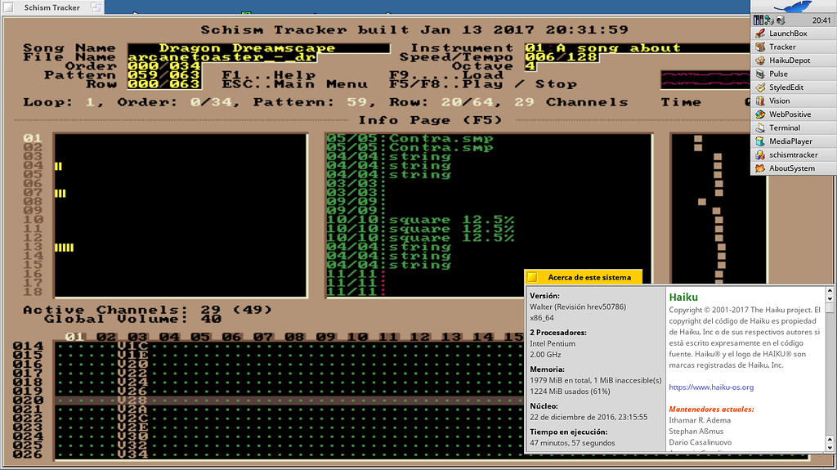Open the network status tray icon
Image resolution: width=837 pixels, height=470 pixels.
769,20
